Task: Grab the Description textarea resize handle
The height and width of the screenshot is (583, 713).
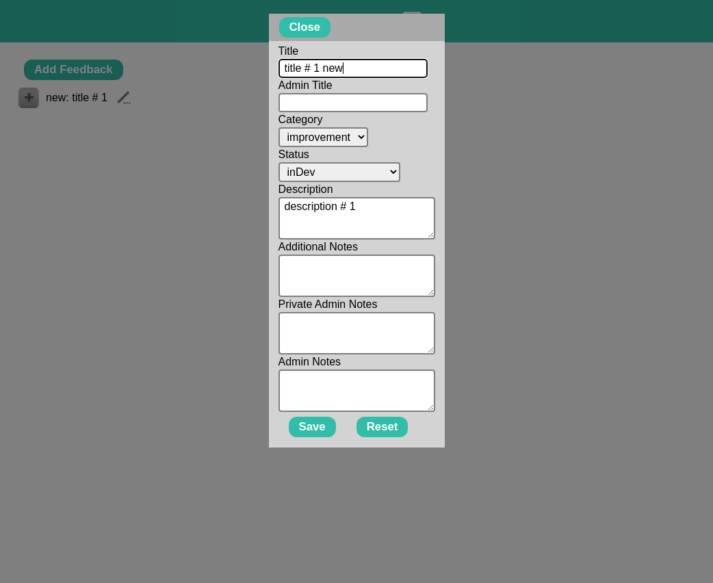Action: [x=430, y=235]
